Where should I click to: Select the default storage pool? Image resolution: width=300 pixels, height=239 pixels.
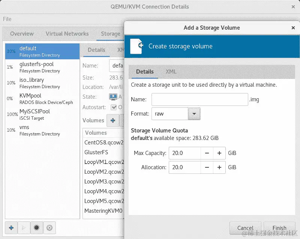click(42, 51)
